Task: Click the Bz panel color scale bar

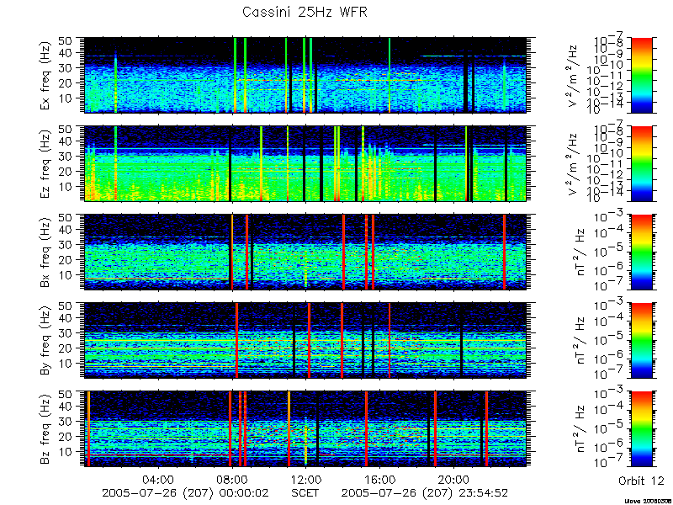Action: (642, 429)
